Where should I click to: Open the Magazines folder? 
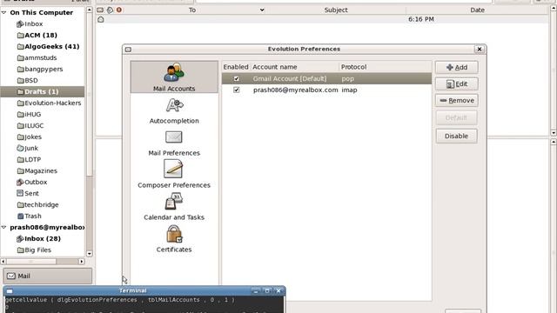point(37,170)
